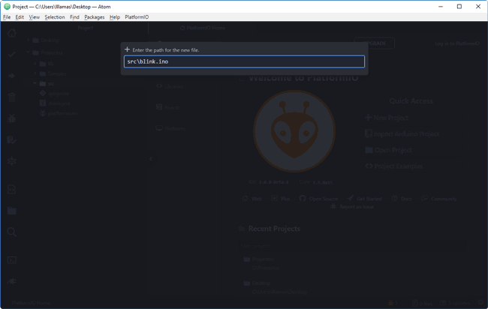Click the PlatformIO alien logo
The image size is (488, 309).
coord(294,130)
